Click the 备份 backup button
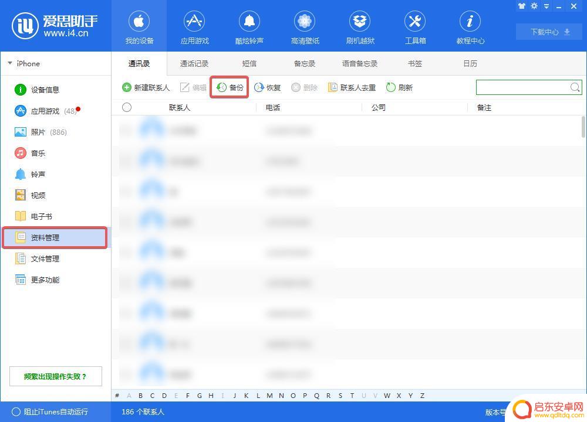 point(230,87)
